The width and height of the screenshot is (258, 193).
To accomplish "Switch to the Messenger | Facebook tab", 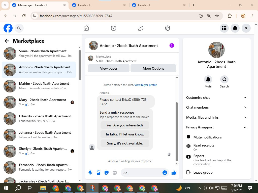I will [x=39, y=5].
